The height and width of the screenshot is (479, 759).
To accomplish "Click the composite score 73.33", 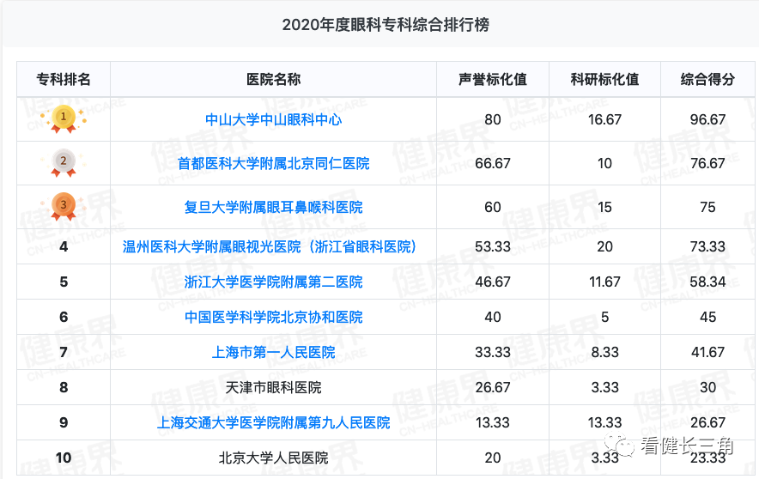I will 707,246.
